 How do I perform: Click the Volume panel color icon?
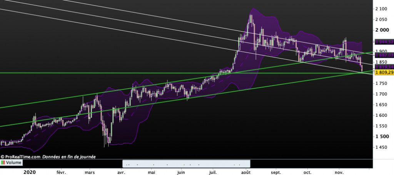(3, 163)
